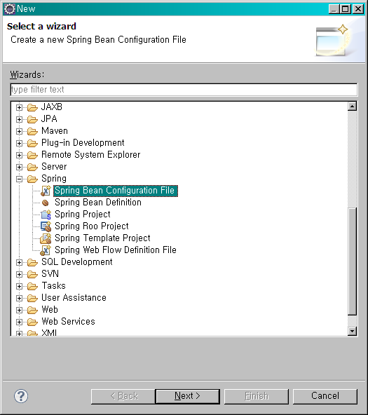
Task: Click the Remote System Explorer folder icon
Action: coord(32,155)
